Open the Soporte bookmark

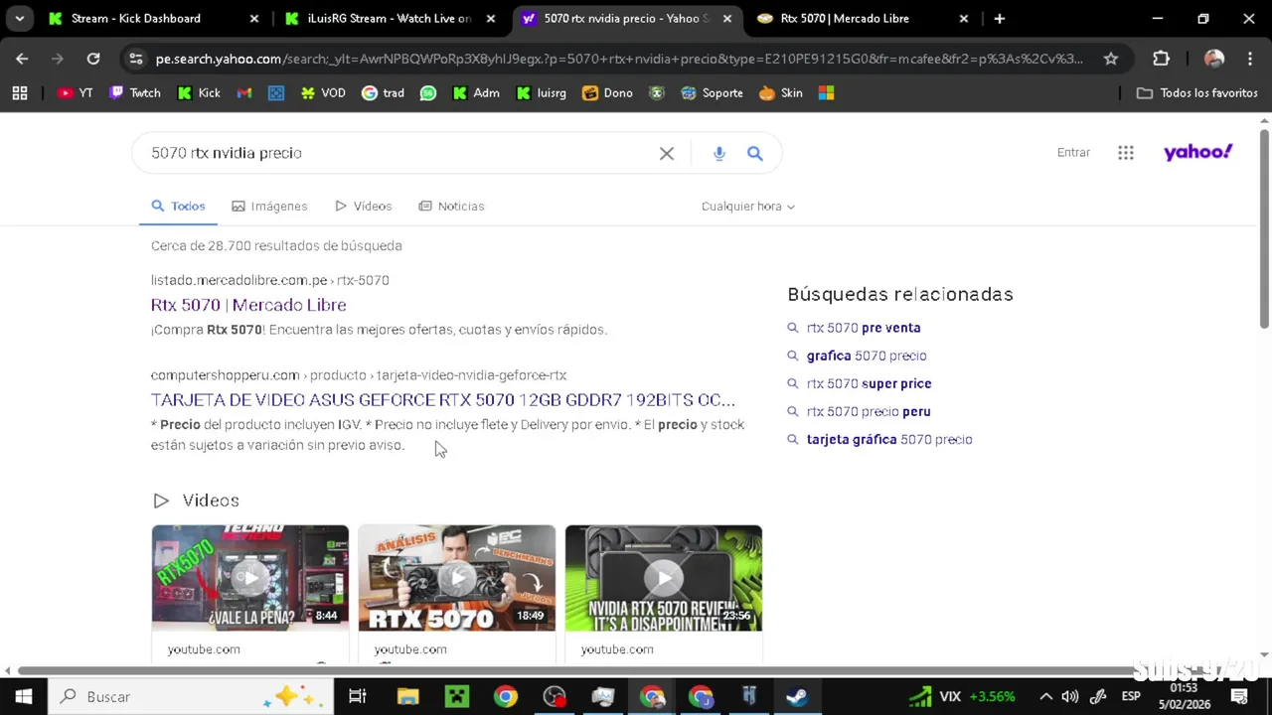[712, 92]
